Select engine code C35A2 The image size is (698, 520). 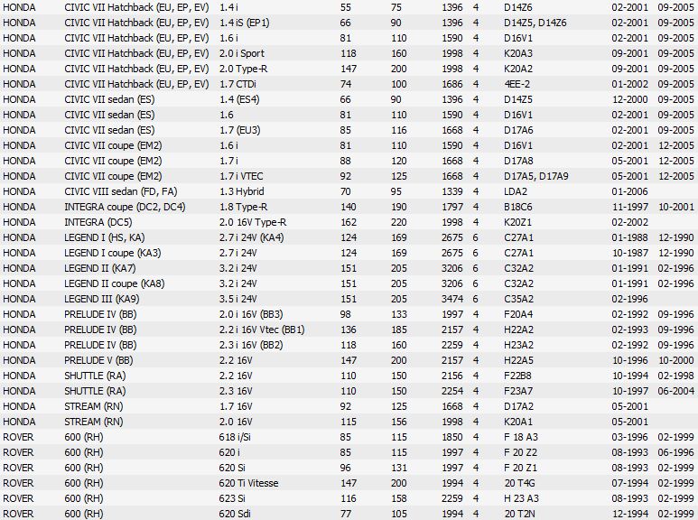pyautogui.click(x=518, y=299)
